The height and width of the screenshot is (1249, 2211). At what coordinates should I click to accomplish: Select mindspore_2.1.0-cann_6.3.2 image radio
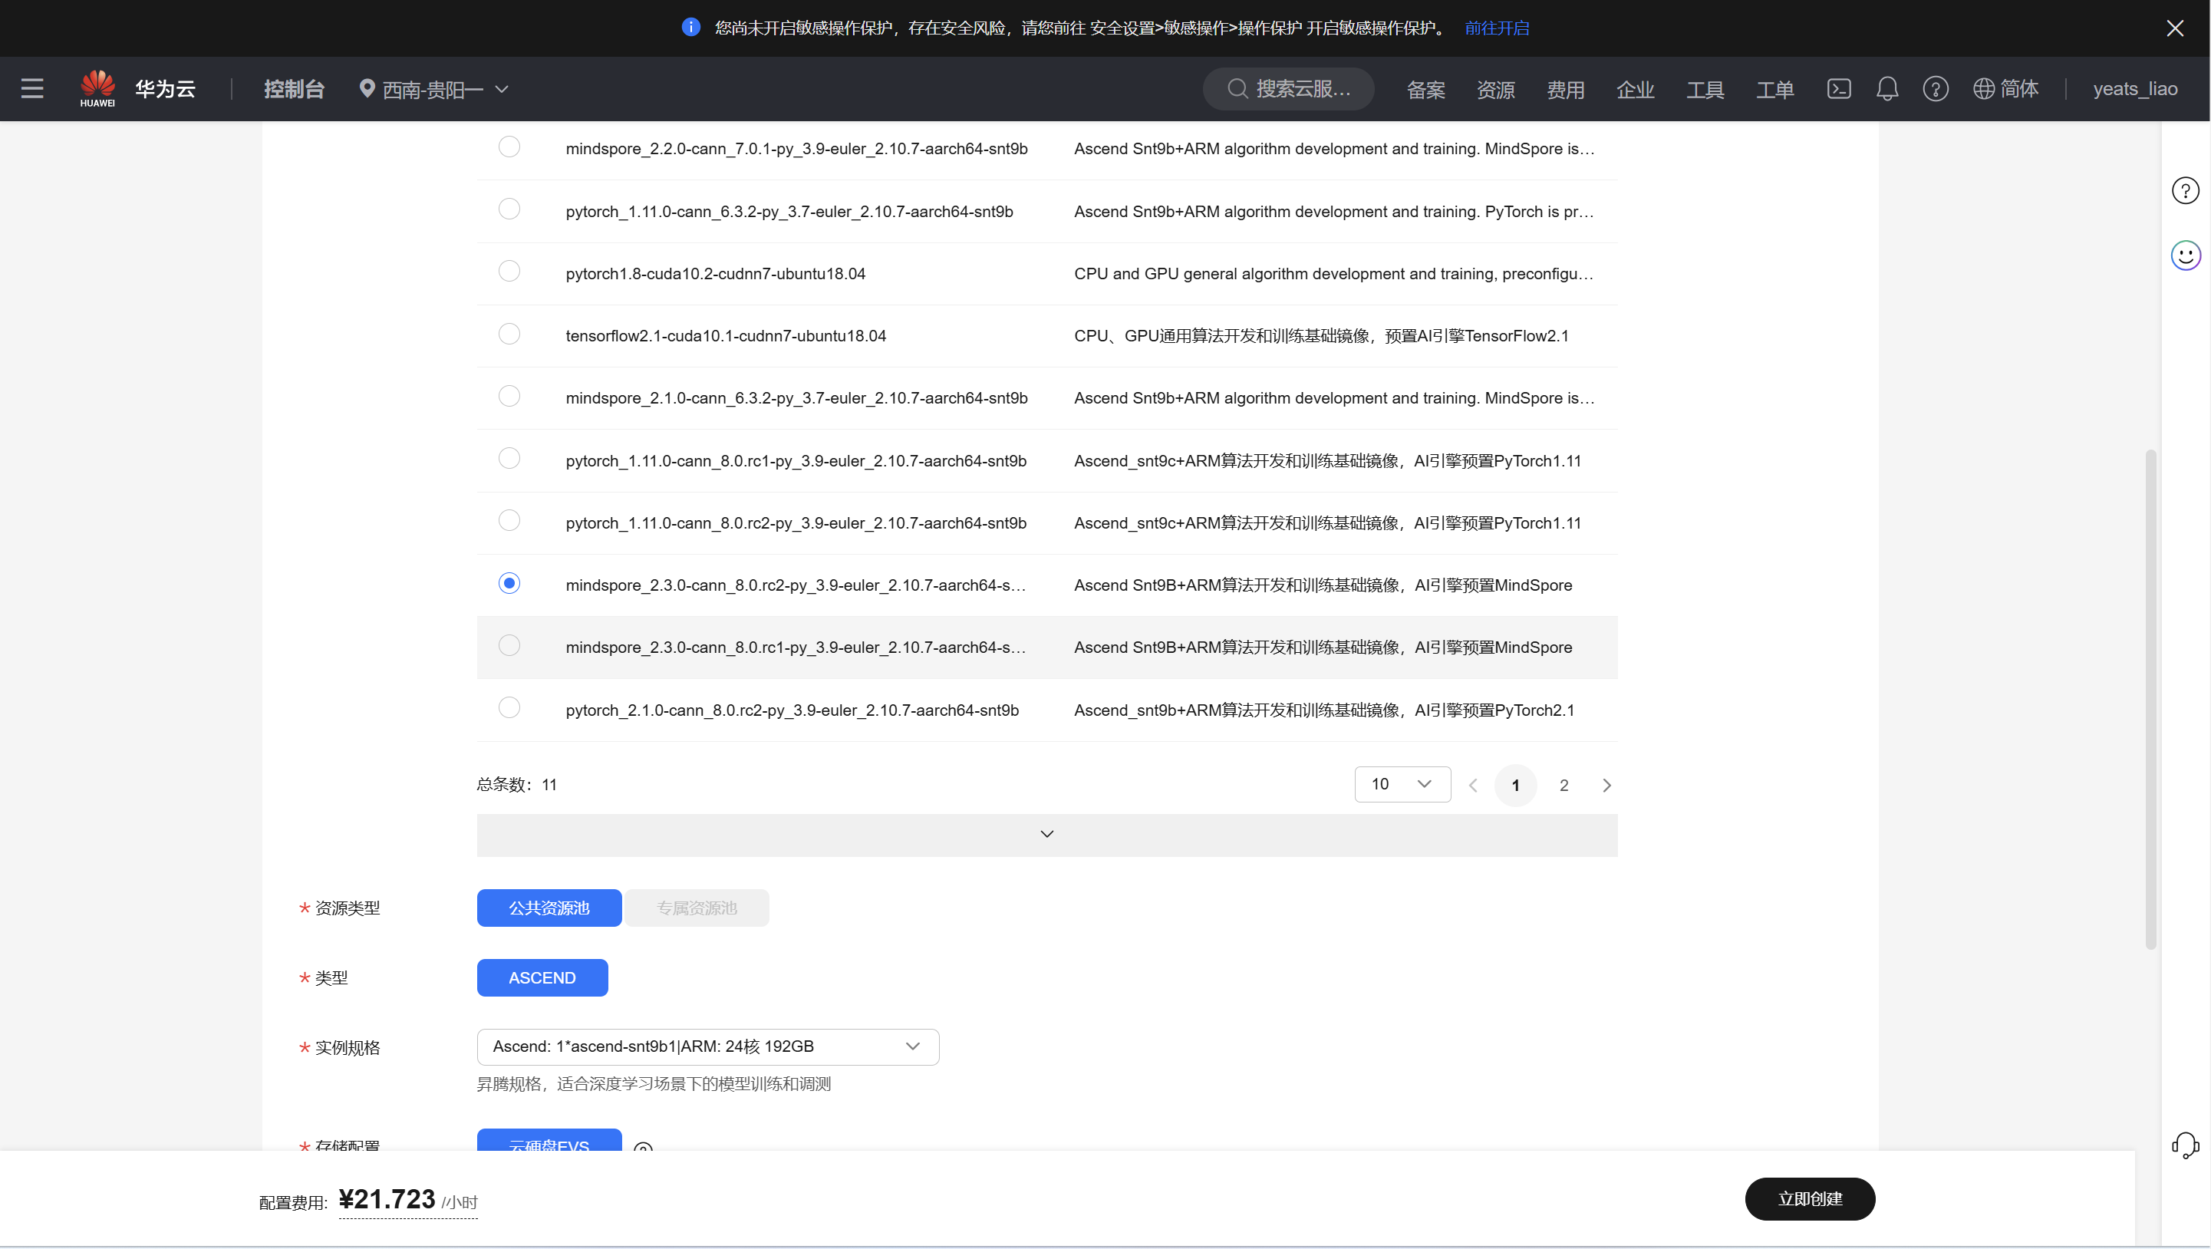tap(509, 396)
